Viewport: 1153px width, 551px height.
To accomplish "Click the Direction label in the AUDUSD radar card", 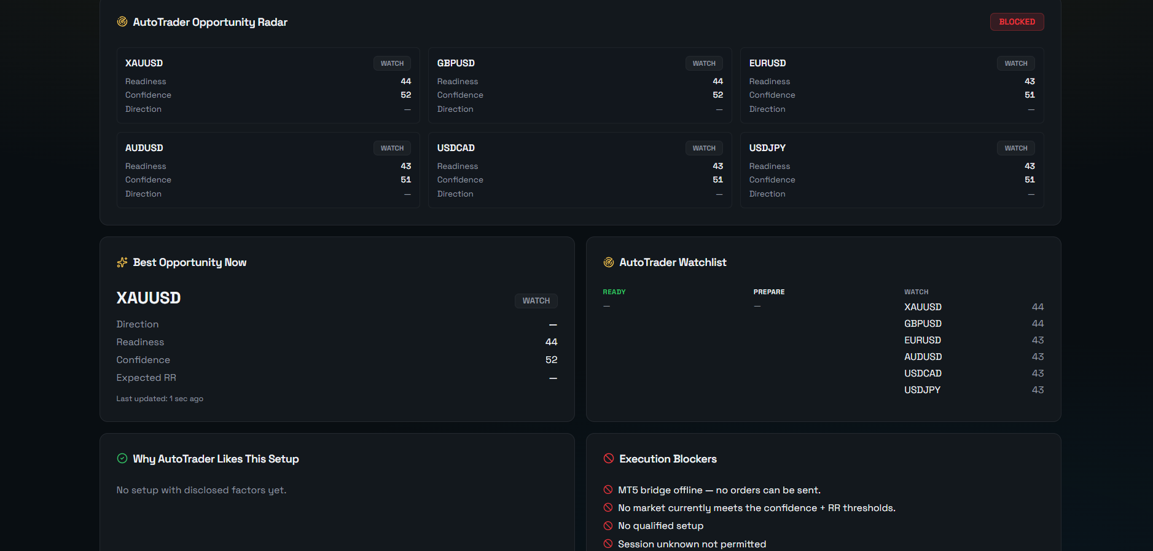I will click(144, 193).
